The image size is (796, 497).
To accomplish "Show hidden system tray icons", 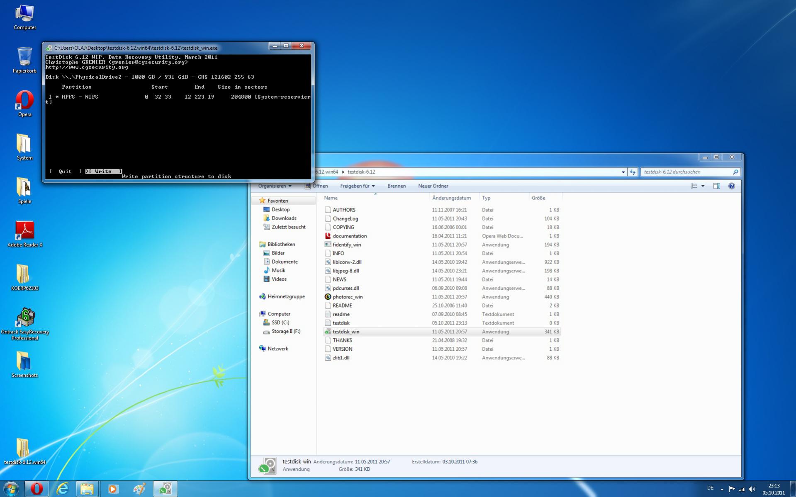I will coord(722,489).
